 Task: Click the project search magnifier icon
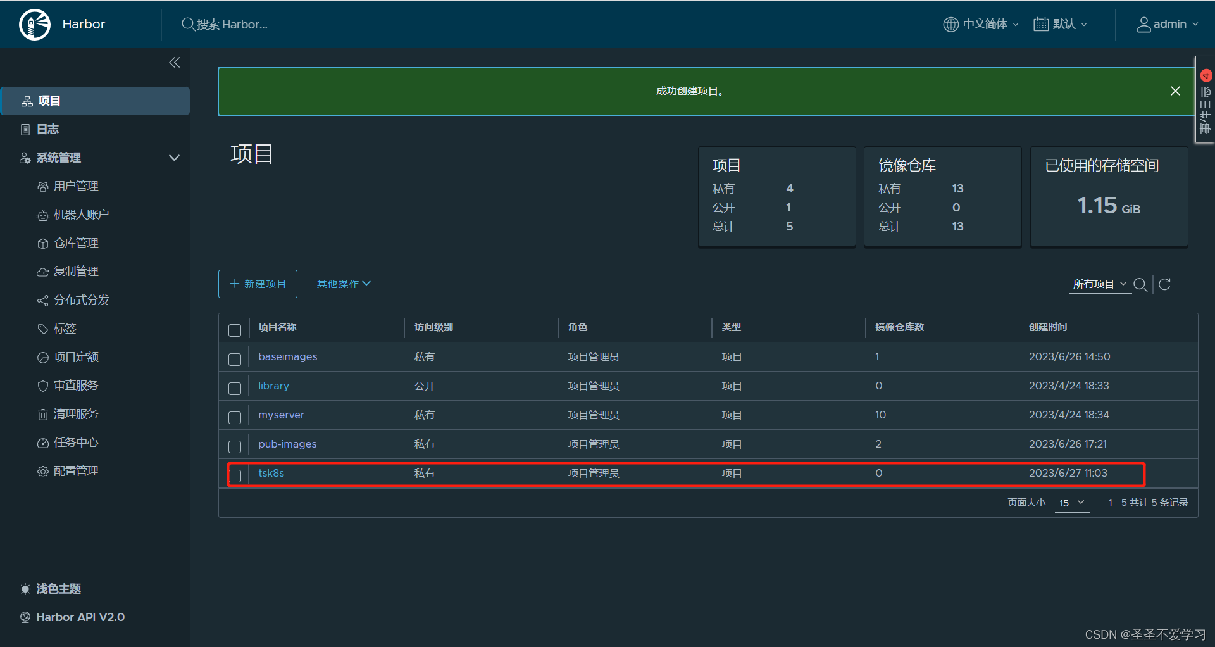pos(1140,284)
